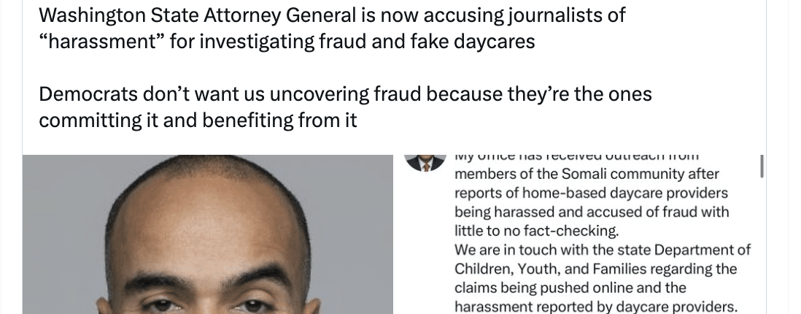Click "reports of home-based daycare providers" line
801x314 pixels.
591,193
